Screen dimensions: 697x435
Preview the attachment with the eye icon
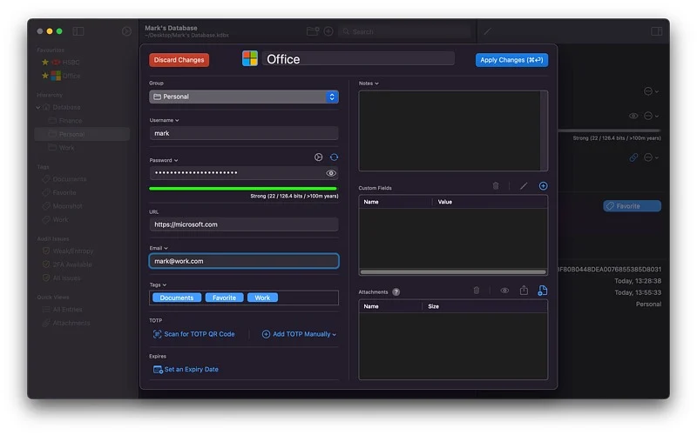(504, 291)
